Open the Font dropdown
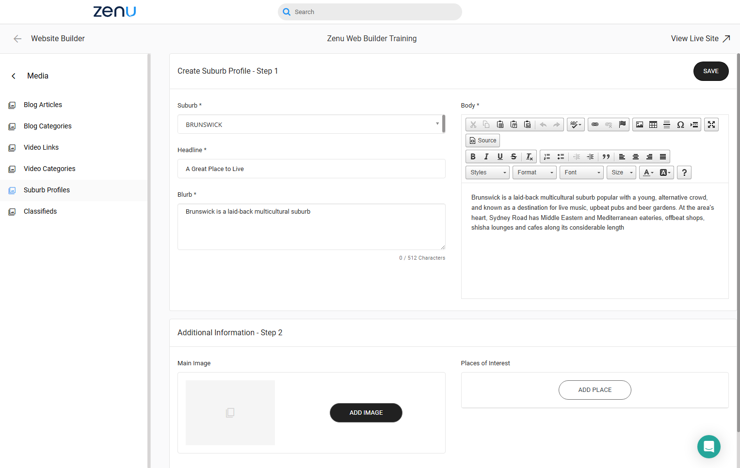This screenshot has height=468, width=740. (581, 172)
